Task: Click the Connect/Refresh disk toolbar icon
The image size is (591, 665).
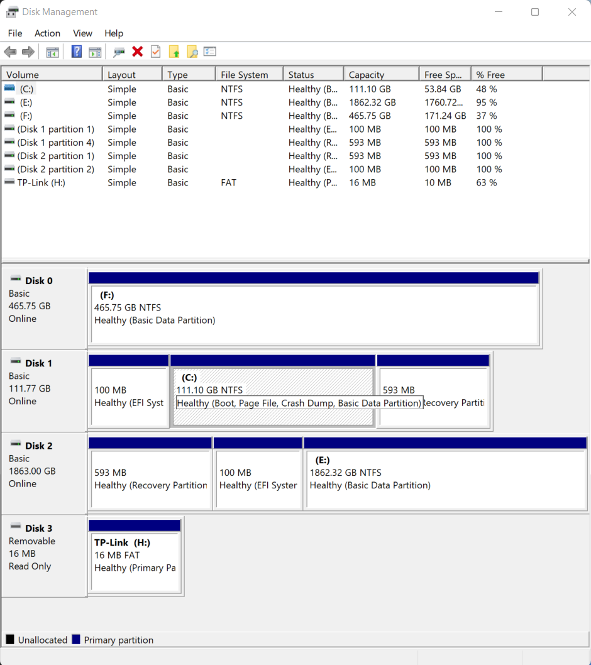Action: point(119,52)
